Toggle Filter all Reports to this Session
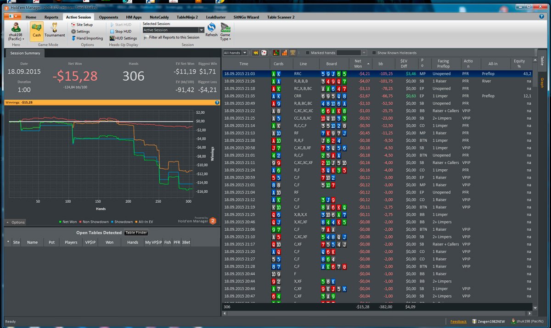The width and height of the screenshot is (551, 328). [x=171, y=38]
